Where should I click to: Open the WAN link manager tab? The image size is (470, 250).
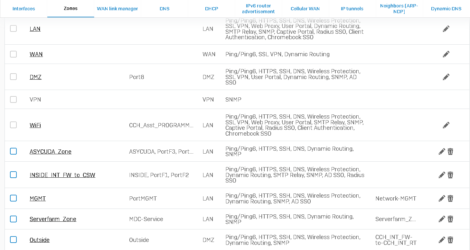[x=117, y=9]
